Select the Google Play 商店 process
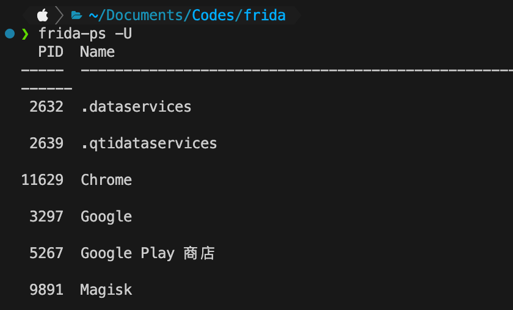 click(x=148, y=253)
